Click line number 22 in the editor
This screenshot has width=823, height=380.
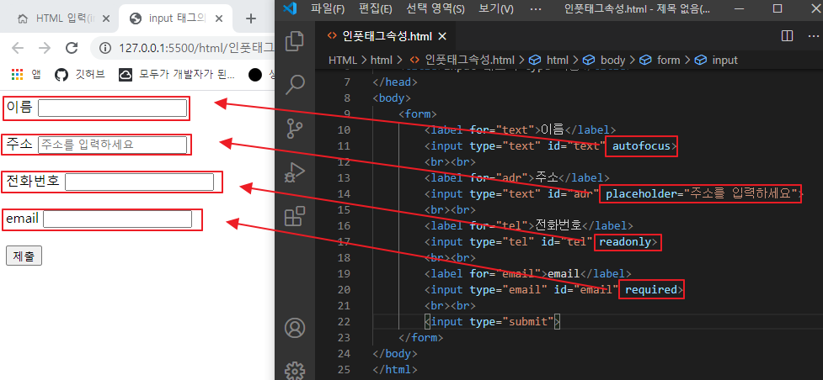point(344,322)
